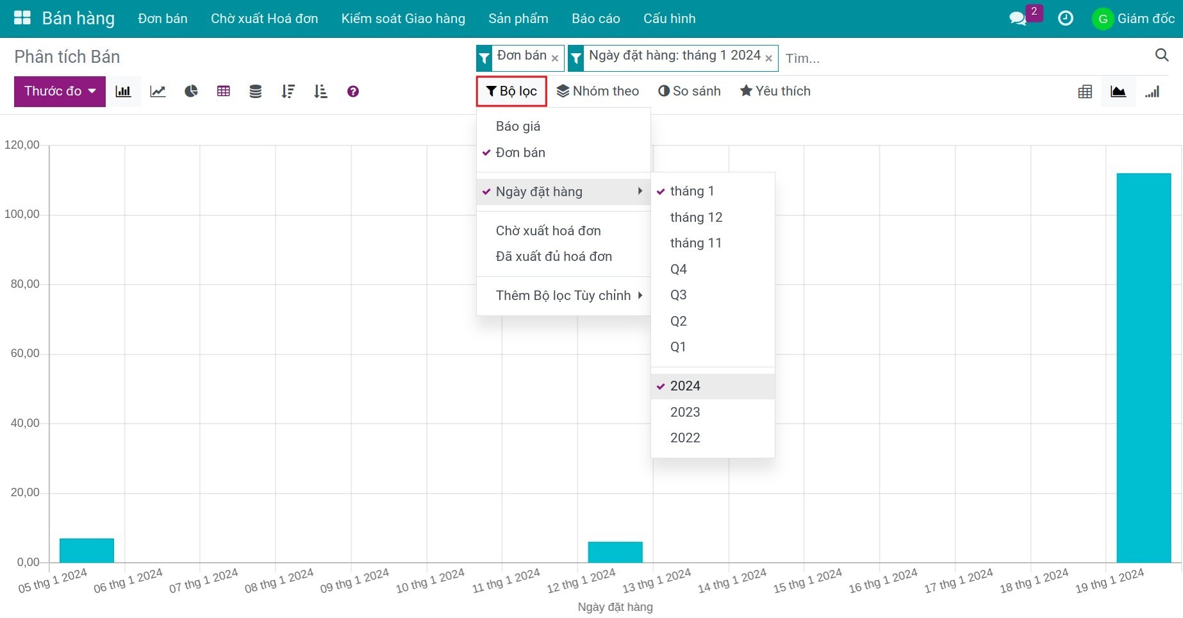
Task: Click the 19 thg 1 2024 bar
Action: [1143, 367]
